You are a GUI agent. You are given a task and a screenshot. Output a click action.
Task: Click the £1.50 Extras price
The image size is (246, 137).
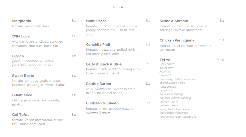(x=220, y=60)
